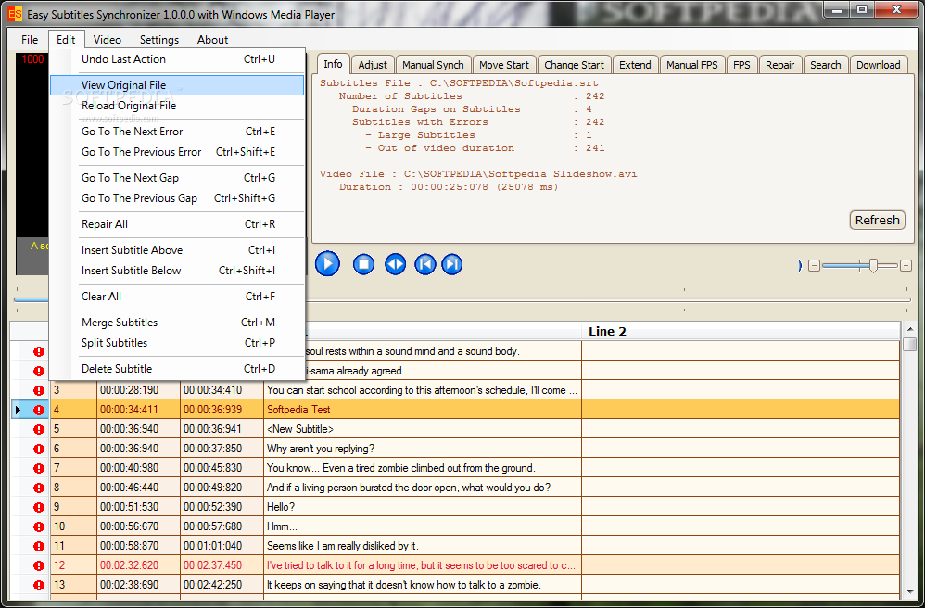Click the left-right arrows playback icon
This screenshot has width=925, height=608.
(395, 263)
